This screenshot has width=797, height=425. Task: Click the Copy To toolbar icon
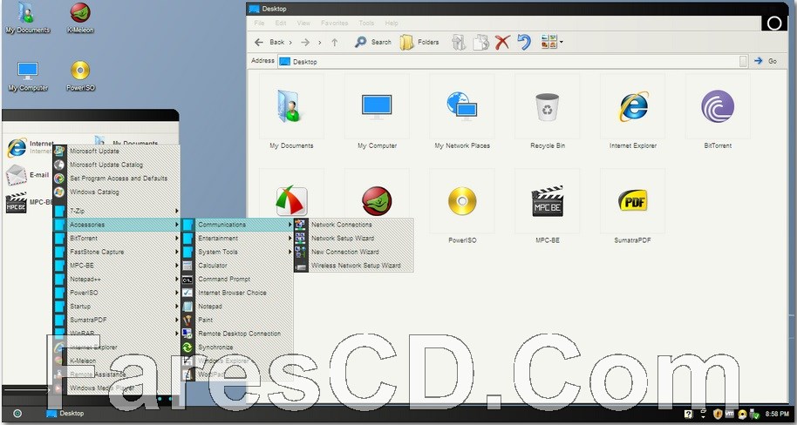point(480,42)
